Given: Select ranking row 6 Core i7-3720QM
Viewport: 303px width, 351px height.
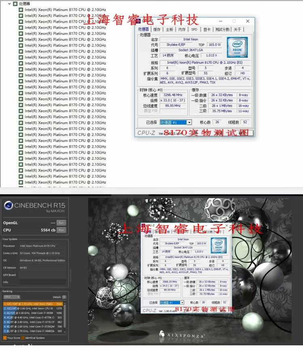Looking at the screenshot, I should pos(33,327).
